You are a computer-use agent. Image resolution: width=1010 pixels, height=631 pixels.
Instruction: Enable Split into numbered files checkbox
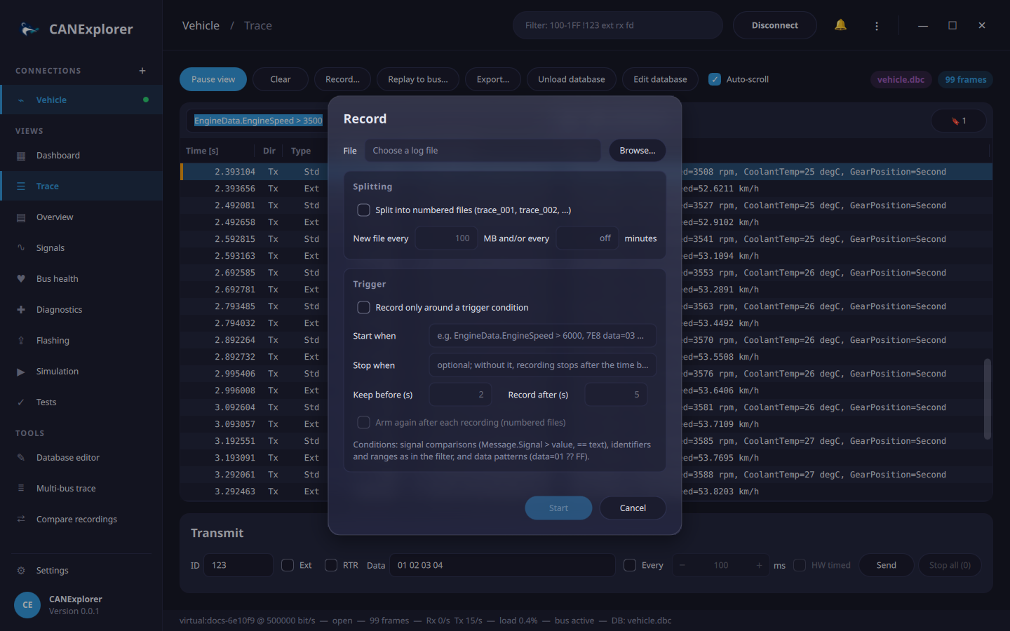tap(363, 210)
